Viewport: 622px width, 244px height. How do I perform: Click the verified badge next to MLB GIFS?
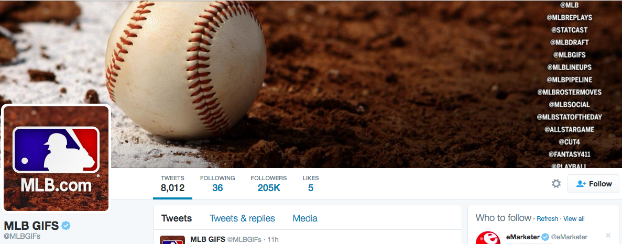click(x=66, y=226)
